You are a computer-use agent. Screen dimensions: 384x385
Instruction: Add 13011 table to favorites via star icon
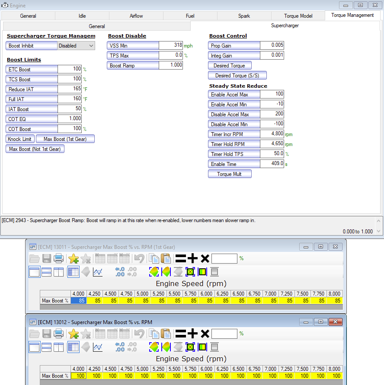pyautogui.click(x=74, y=258)
